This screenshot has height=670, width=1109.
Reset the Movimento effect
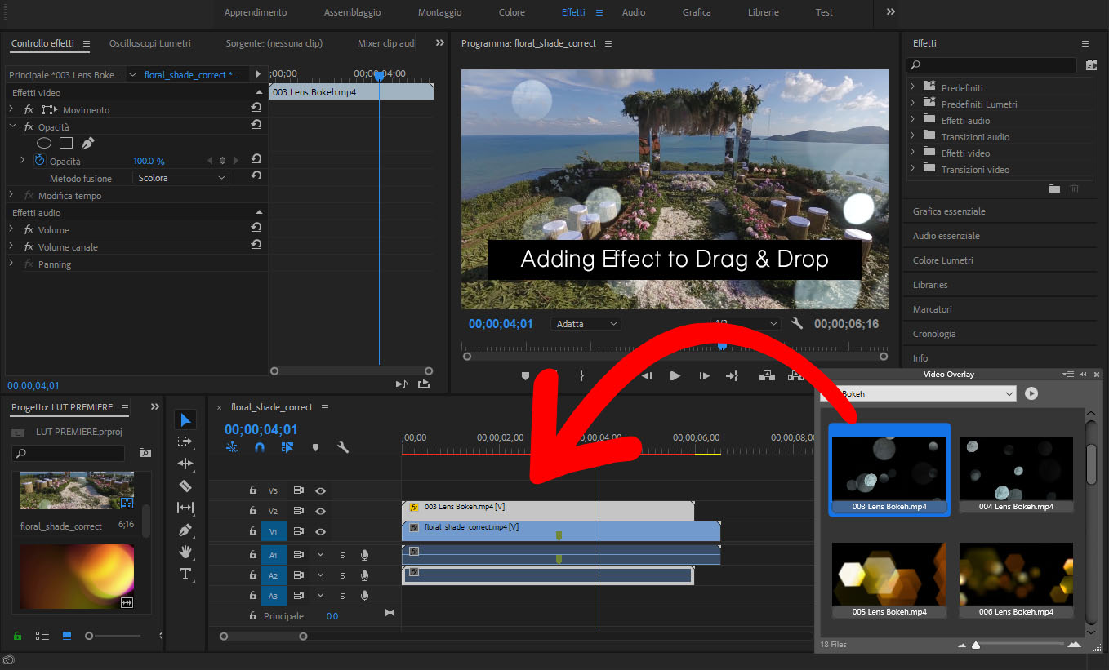[x=256, y=109]
